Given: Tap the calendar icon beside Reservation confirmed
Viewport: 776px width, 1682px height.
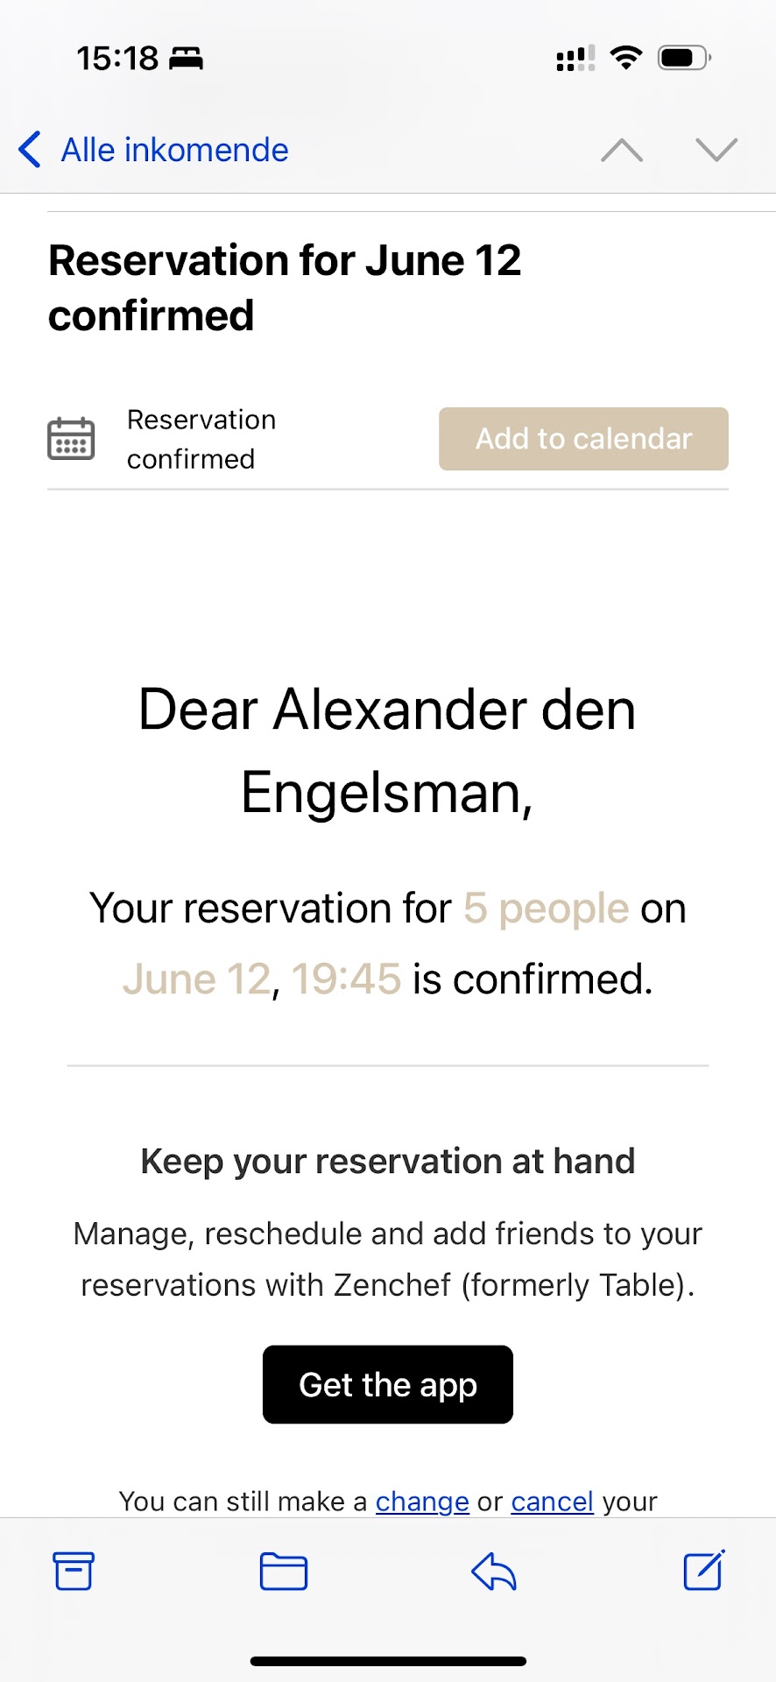Looking at the screenshot, I should 71,439.
